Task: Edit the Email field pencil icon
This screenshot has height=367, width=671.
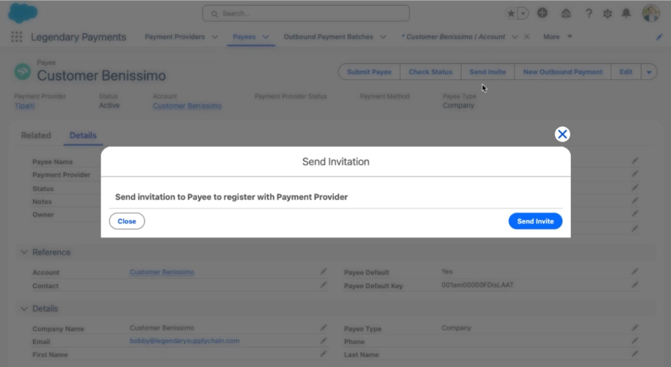Action: coord(323,340)
